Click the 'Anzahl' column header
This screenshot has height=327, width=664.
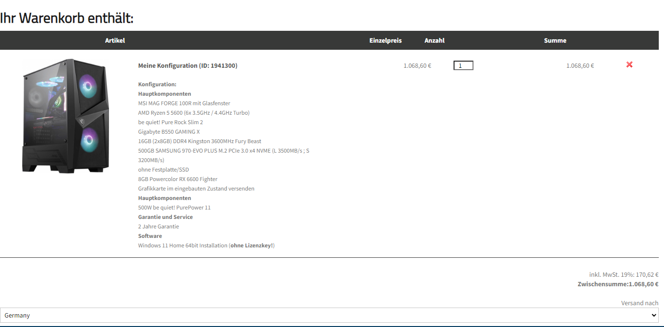coord(435,40)
